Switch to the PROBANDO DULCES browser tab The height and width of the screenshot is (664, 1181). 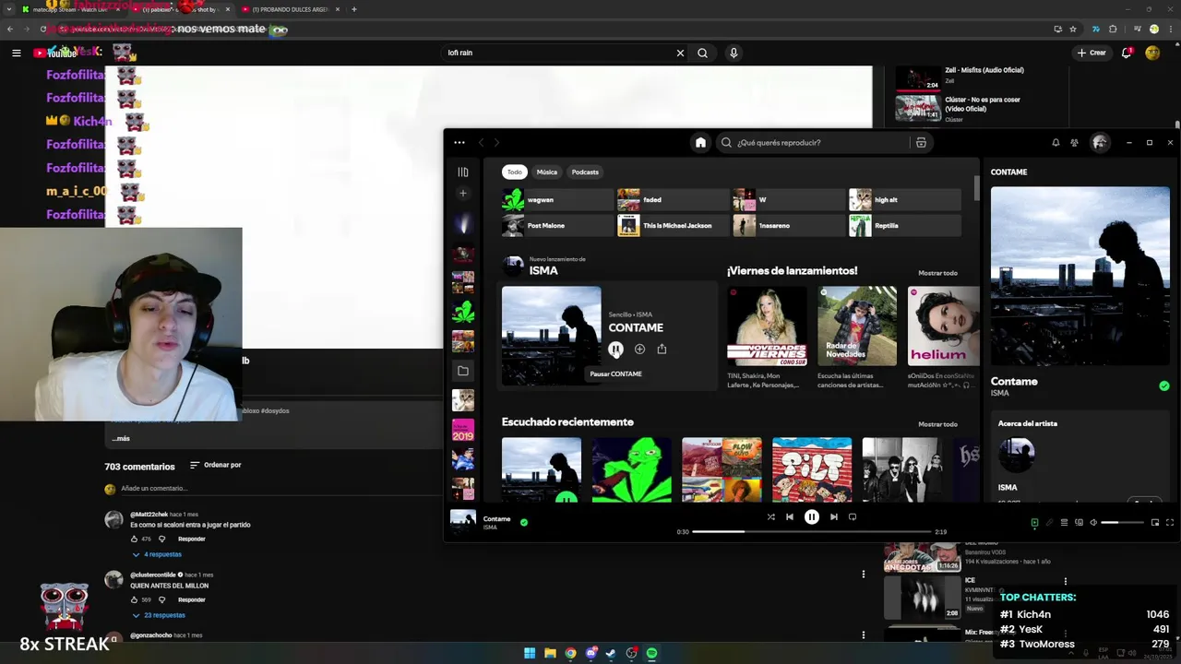291,9
